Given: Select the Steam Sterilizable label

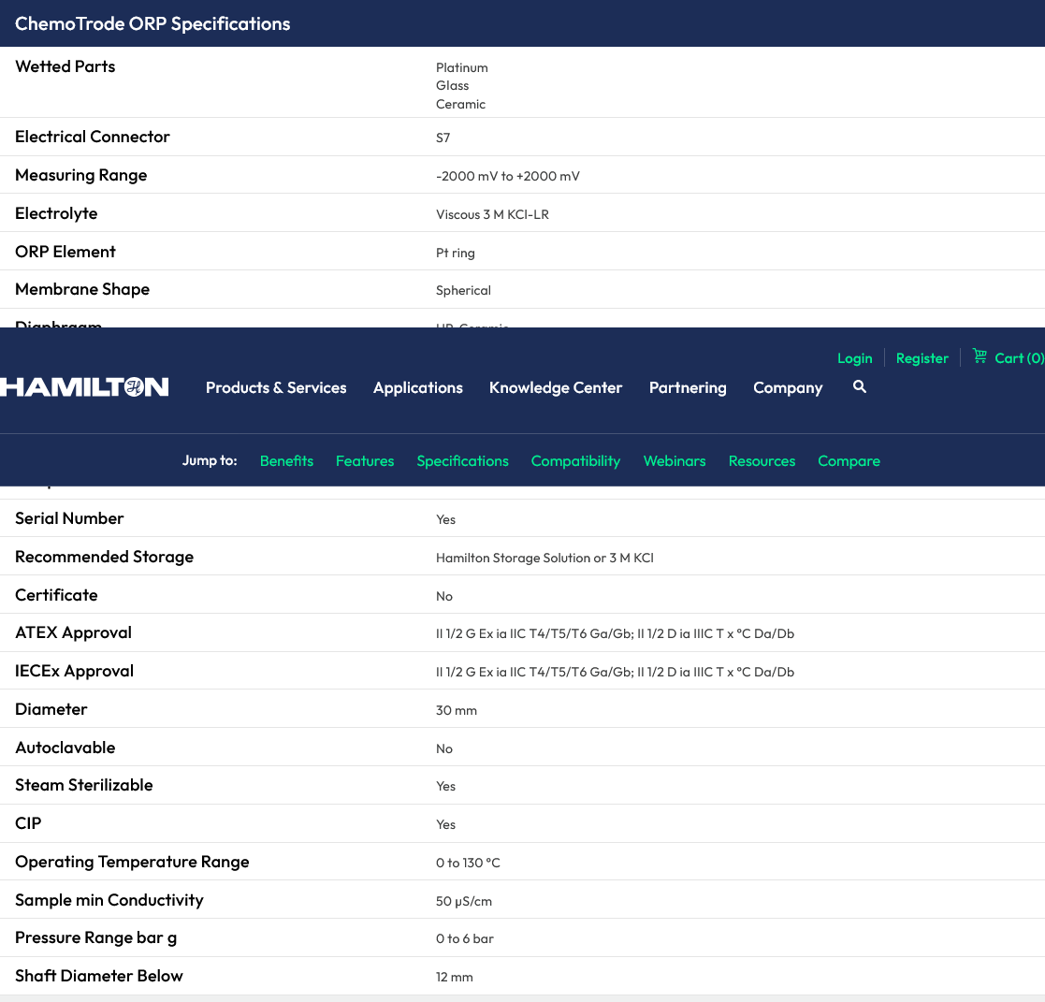Looking at the screenshot, I should coord(84,785).
